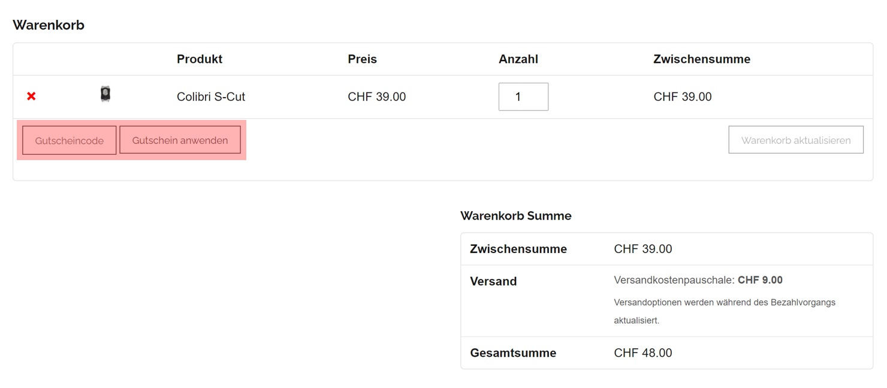Image resolution: width=887 pixels, height=388 pixels.
Task: Click the highlighted coupon area above the totals
Action: click(x=131, y=140)
